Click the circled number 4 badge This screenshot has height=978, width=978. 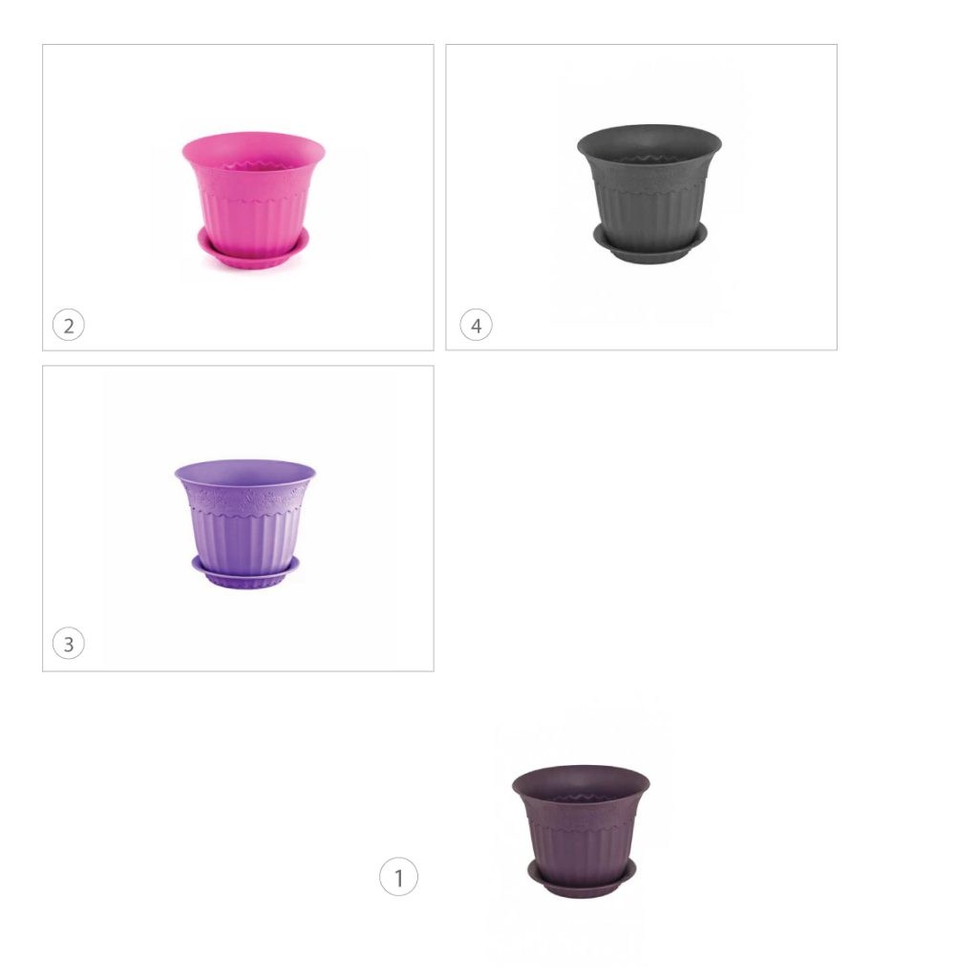pos(476,325)
